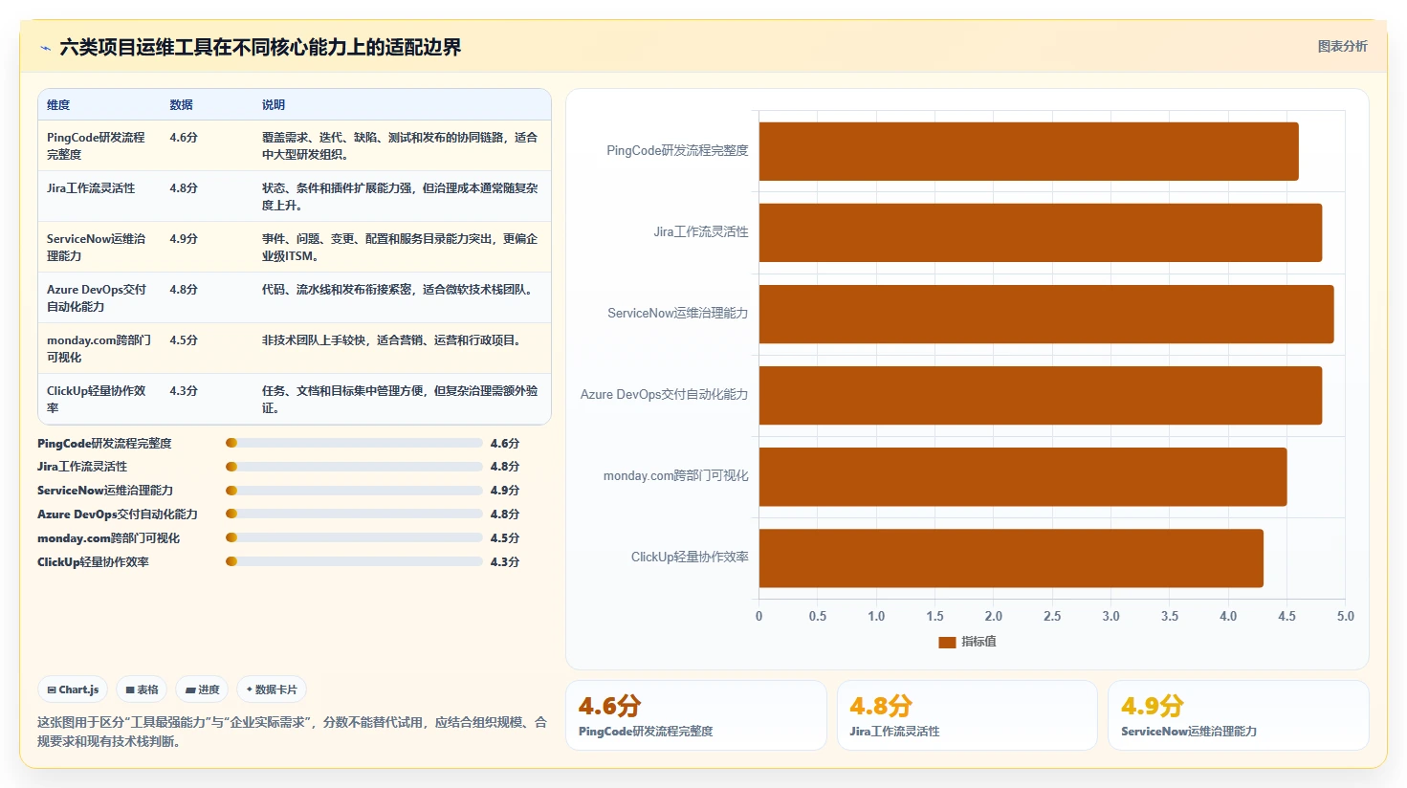Open the 4.9分 ServiceNow data card
This screenshot has height=788, width=1407.
(1239, 715)
